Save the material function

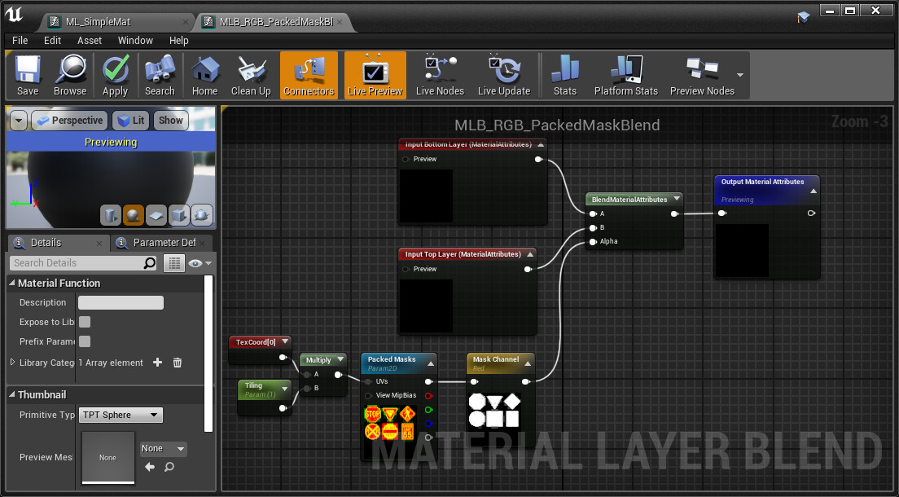pos(27,75)
